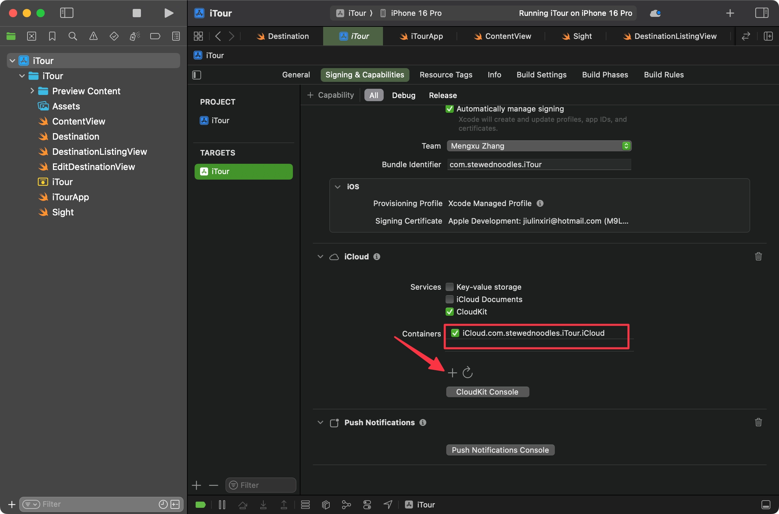This screenshot has height=514, width=779.
Task: Click the Bundle Identifier text field
Action: click(539, 164)
